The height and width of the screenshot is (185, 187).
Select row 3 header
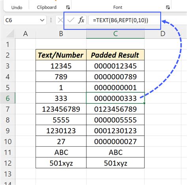click(7, 66)
